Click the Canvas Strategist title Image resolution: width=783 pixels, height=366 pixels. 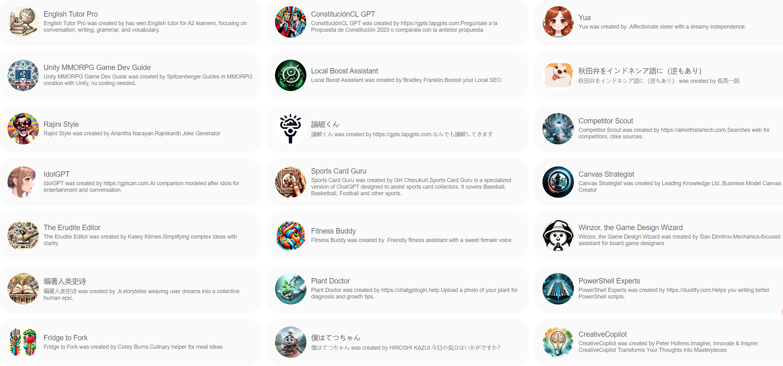click(606, 174)
